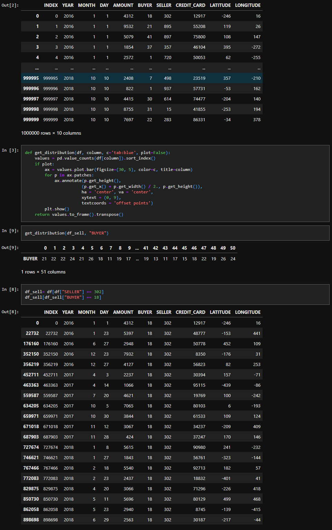332x530 pixels.
Task: Click LONGITUDE header in the bottom table
Action: point(247,312)
